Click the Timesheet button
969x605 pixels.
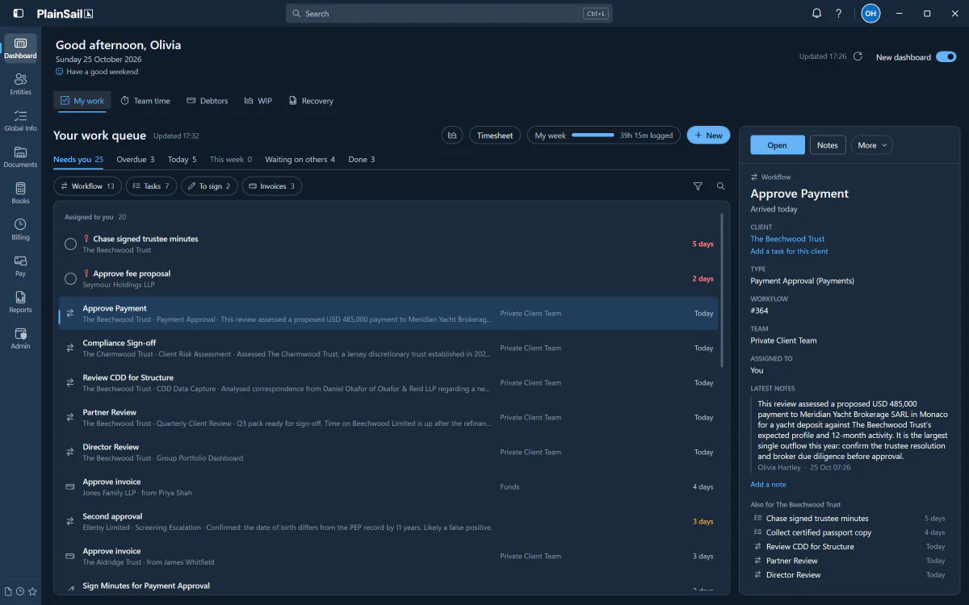(495, 136)
